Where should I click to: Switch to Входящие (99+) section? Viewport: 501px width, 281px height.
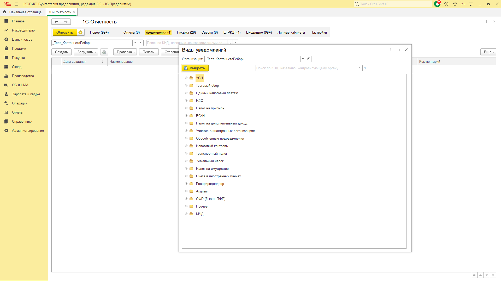click(x=259, y=32)
